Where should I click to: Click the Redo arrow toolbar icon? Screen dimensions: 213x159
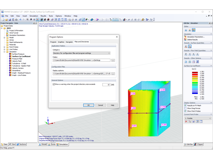[24, 20]
